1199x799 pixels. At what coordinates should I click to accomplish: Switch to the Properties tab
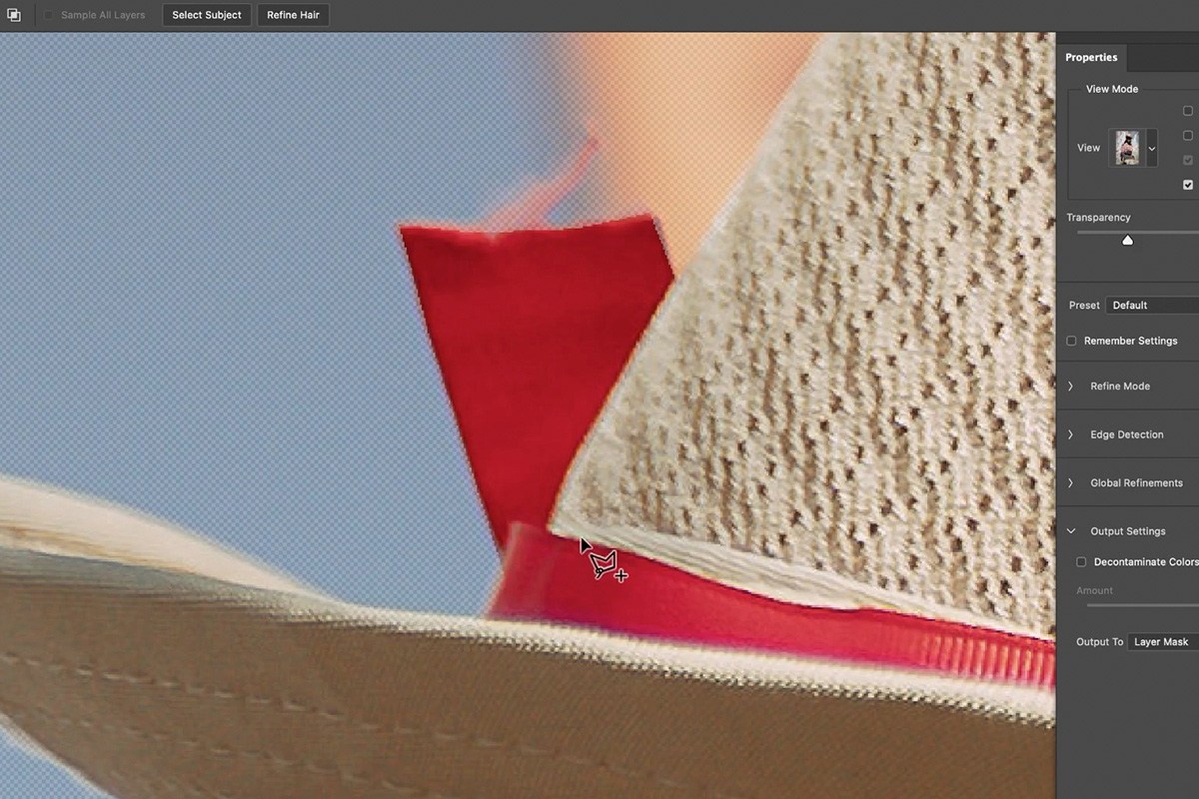tap(1091, 58)
